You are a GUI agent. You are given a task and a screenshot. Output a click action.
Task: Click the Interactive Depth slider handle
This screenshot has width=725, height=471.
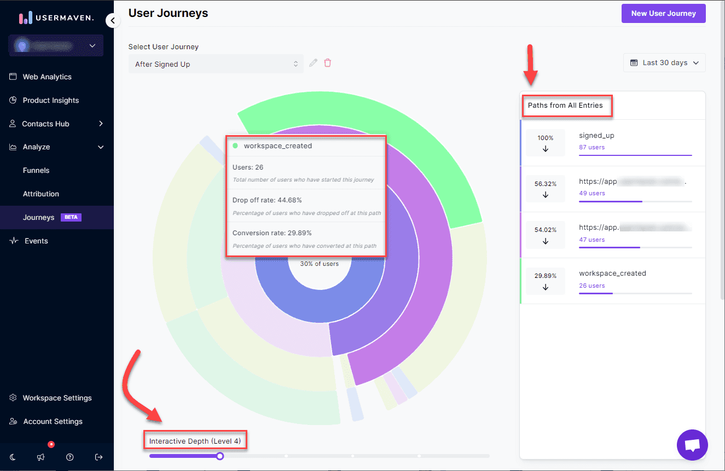[220, 456]
